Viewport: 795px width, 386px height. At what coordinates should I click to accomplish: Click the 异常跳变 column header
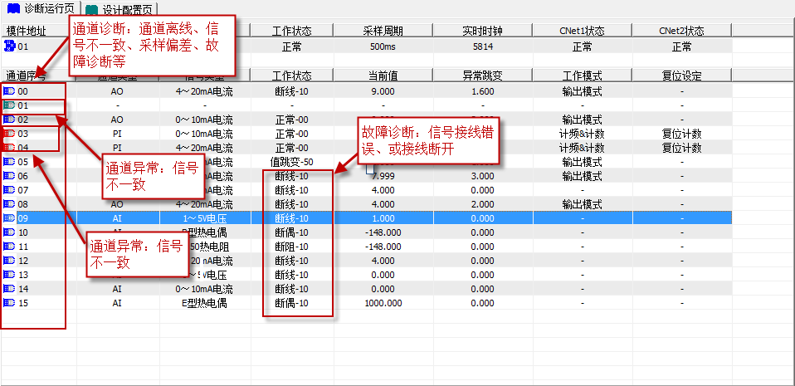pos(482,76)
